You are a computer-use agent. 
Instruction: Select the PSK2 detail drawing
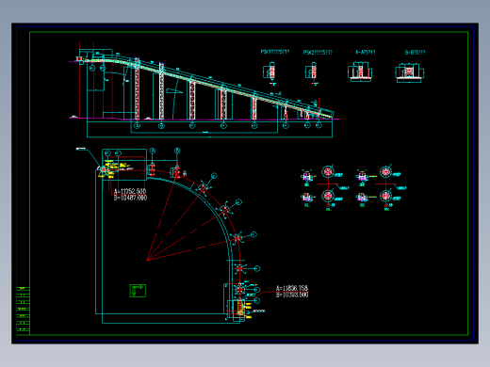tap(312, 73)
